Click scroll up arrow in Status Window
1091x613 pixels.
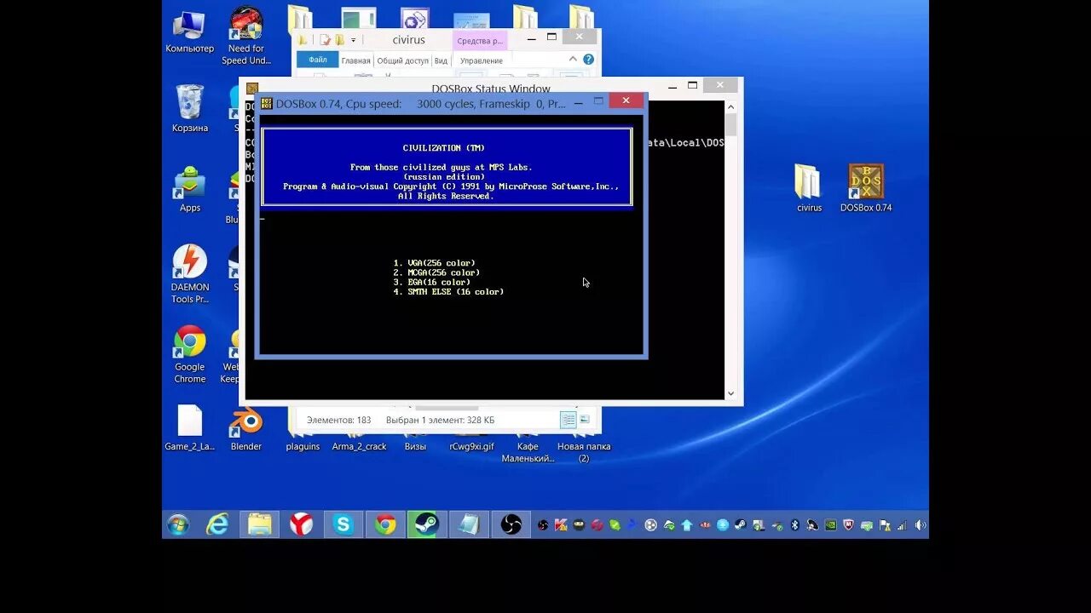coord(730,106)
